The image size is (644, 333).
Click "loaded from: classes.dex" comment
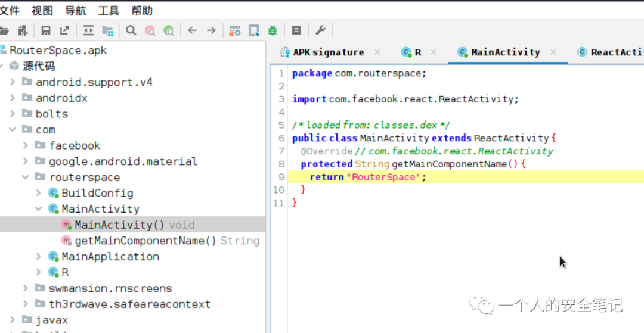click(371, 126)
